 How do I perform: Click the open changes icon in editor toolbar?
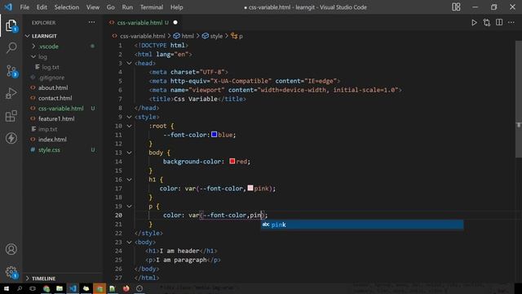487,23
